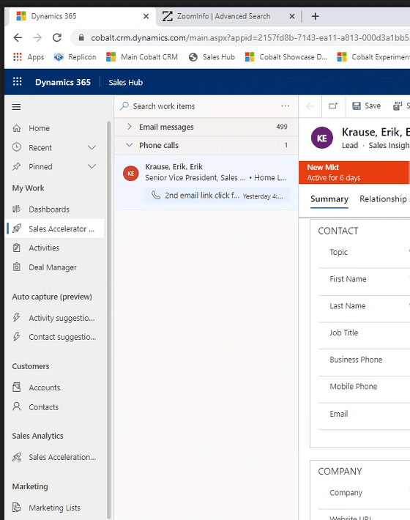Open Marketing Lists in sidebar
This screenshot has height=520, width=410.
pos(55,508)
